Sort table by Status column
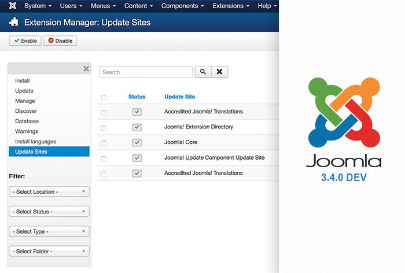 pyautogui.click(x=137, y=97)
